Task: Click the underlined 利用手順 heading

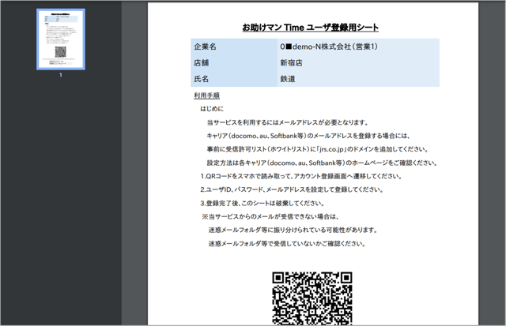Action: point(206,96)
